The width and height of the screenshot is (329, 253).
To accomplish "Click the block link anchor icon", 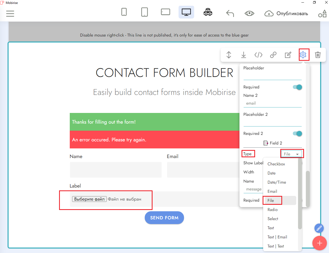I will pos(273,55).
